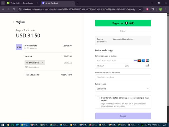Click the vertical page scrollbar
Screen dimensions: 169x127
[168, 61]
